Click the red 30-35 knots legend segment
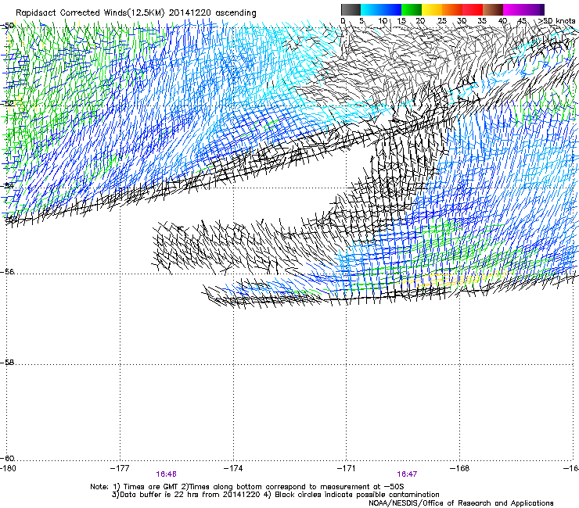 pyautogui.click(x=473, y=9)
